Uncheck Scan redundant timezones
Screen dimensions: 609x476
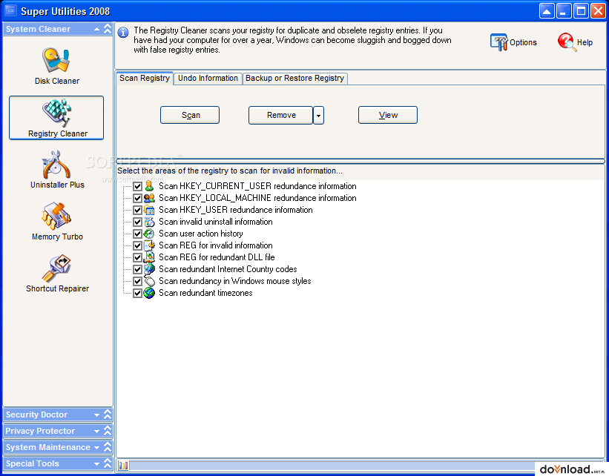click(137, 293)
